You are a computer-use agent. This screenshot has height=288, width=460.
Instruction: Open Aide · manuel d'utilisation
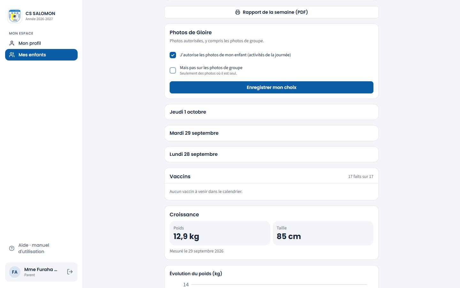click(x=41, y=248)
